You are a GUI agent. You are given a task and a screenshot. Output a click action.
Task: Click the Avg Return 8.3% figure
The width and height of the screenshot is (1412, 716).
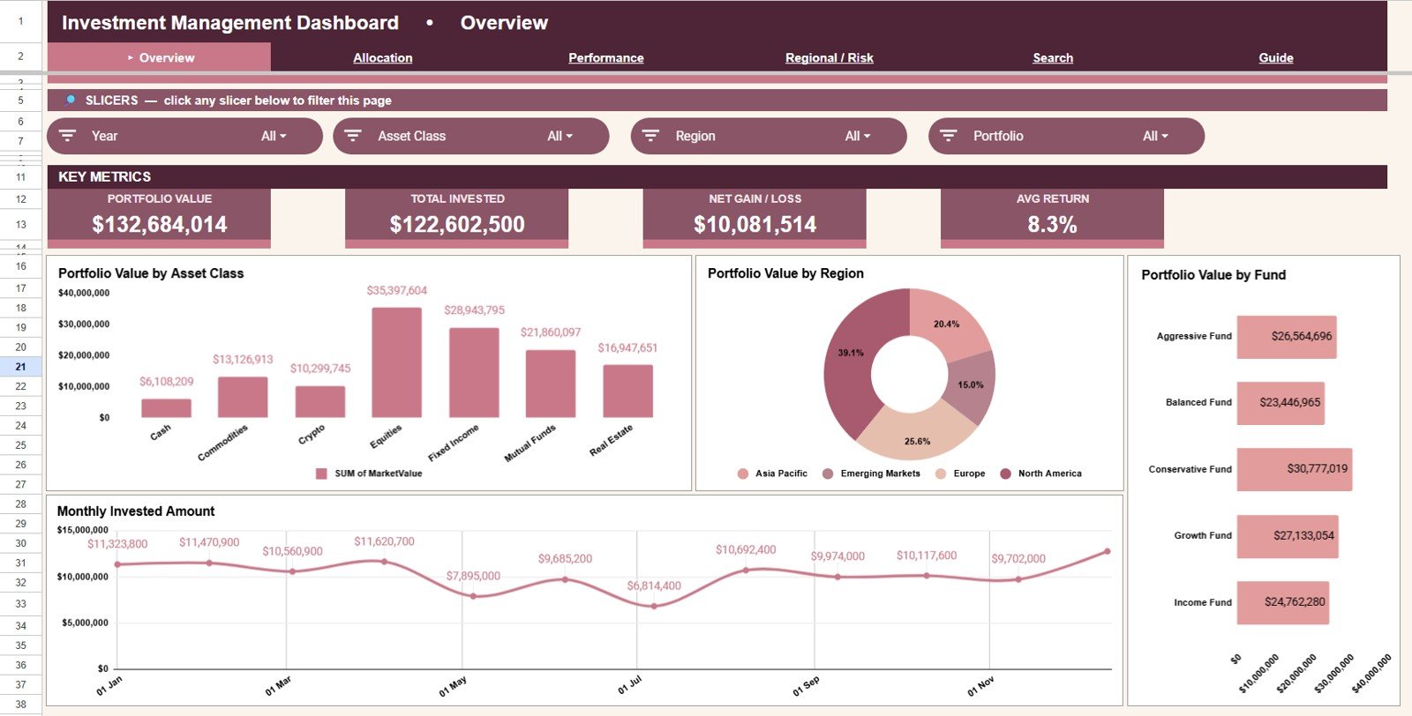click(x=1052, y=225)
